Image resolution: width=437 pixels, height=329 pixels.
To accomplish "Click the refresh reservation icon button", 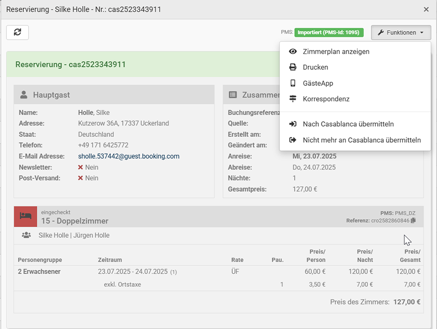I will tap(17, 32).
